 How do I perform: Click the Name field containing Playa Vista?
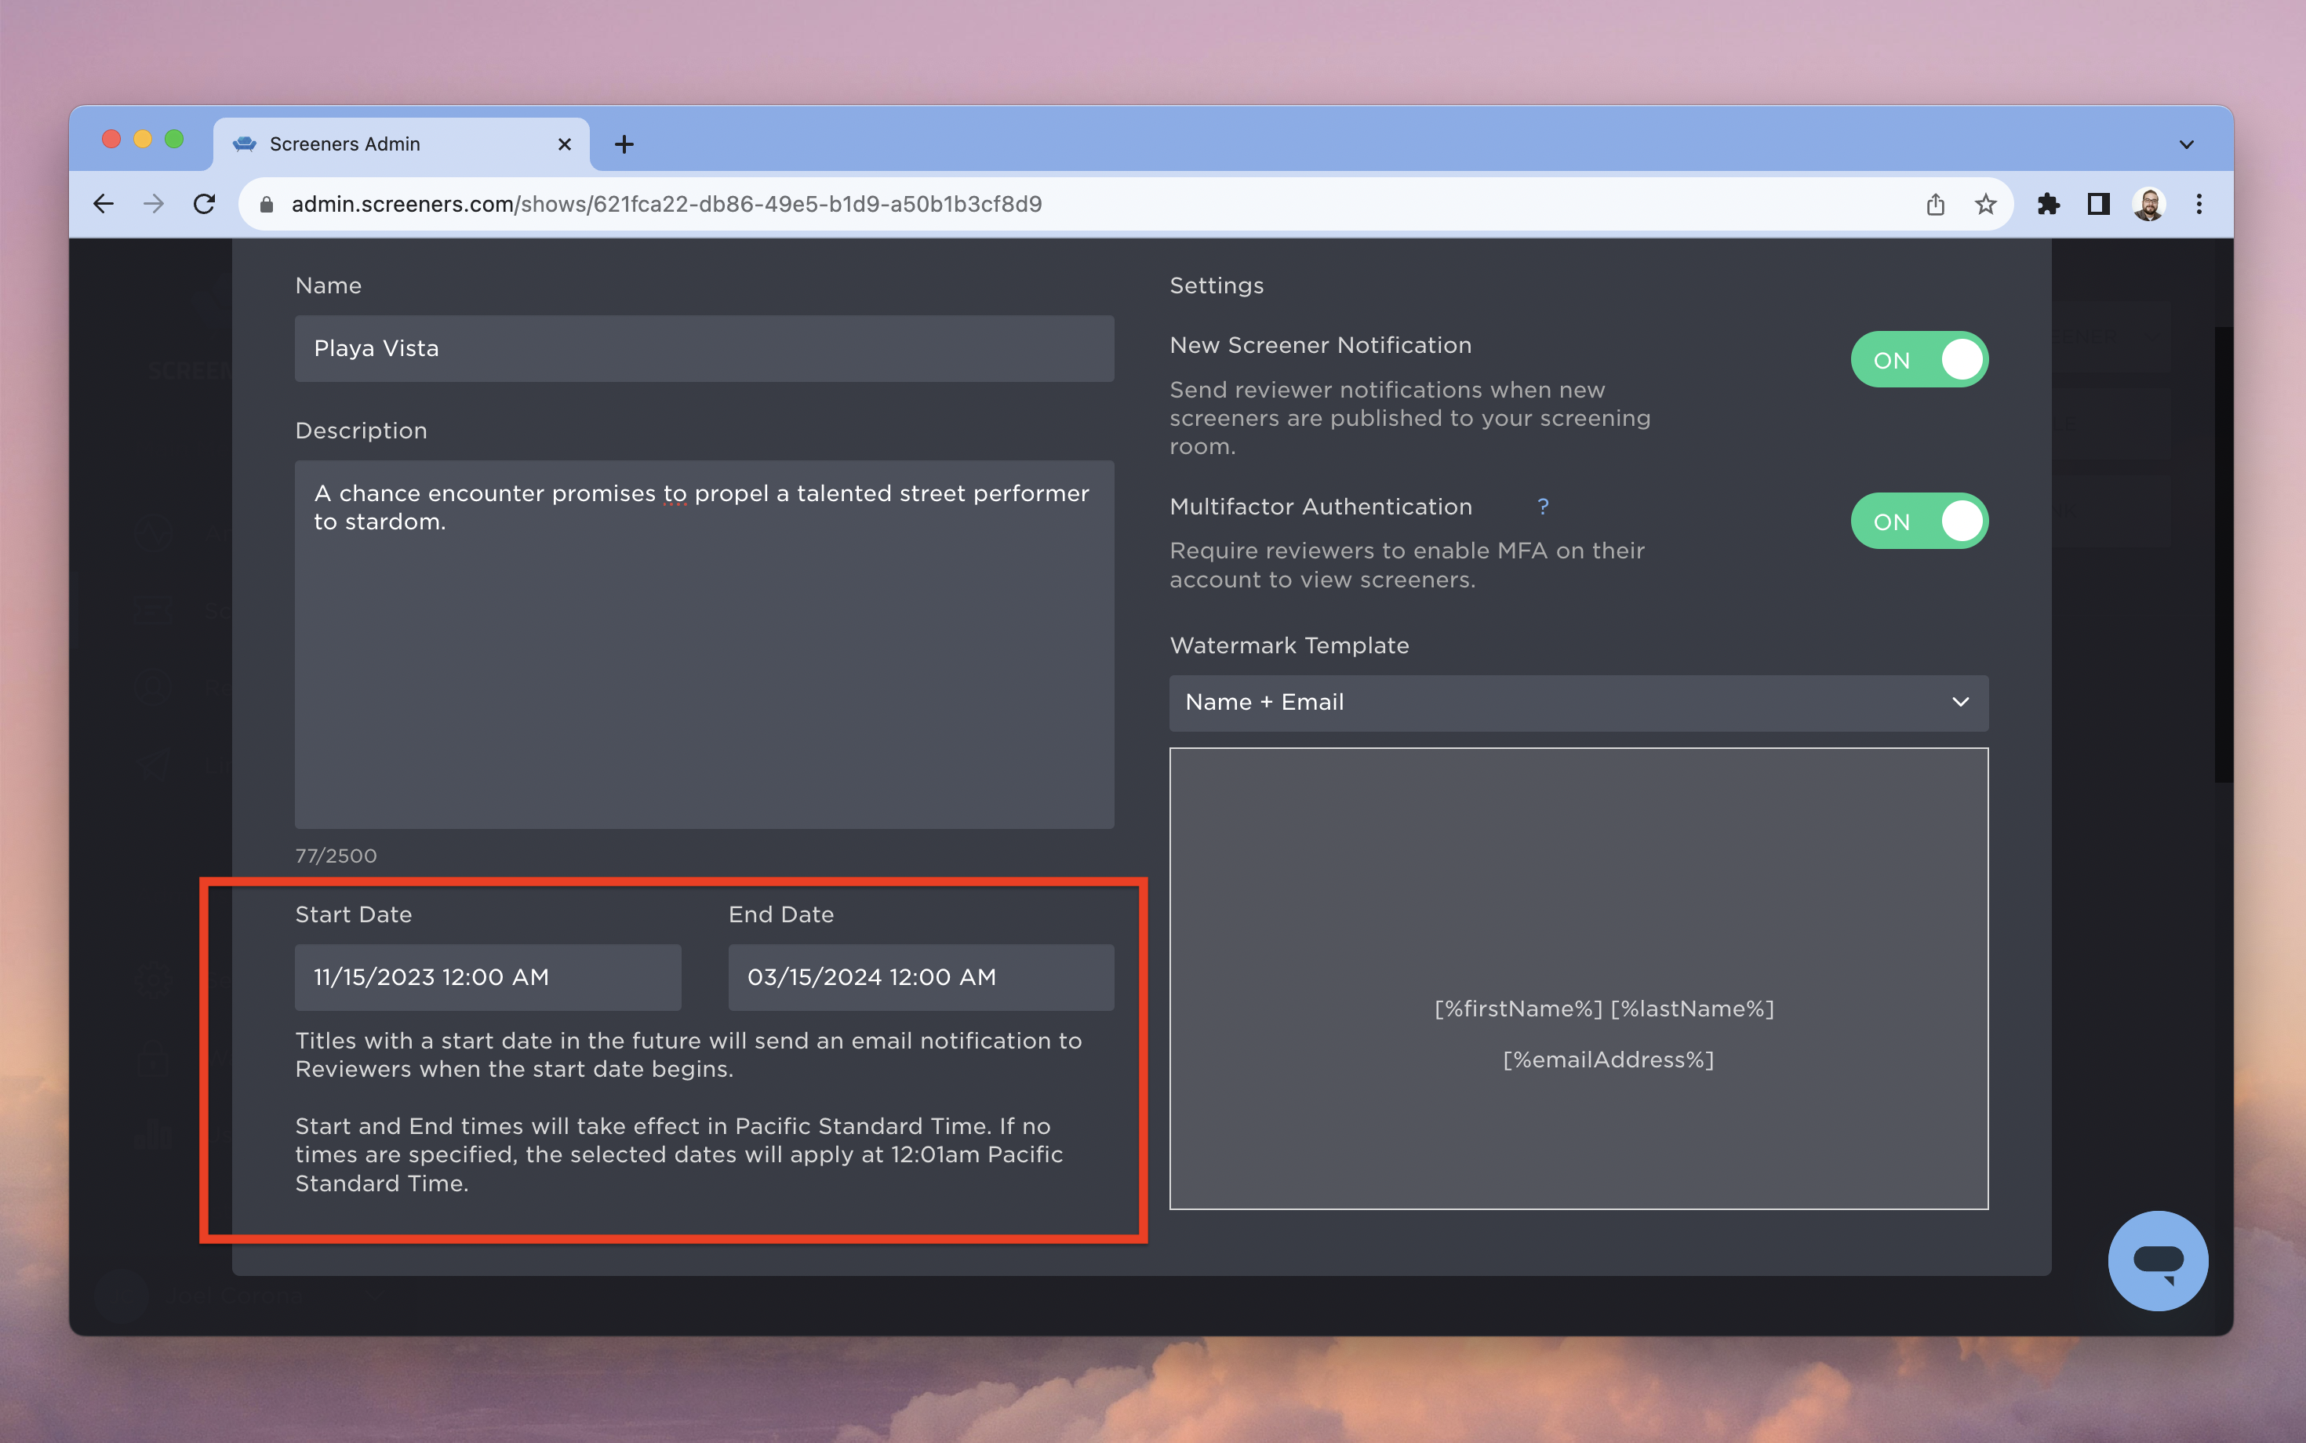[704, 348]
